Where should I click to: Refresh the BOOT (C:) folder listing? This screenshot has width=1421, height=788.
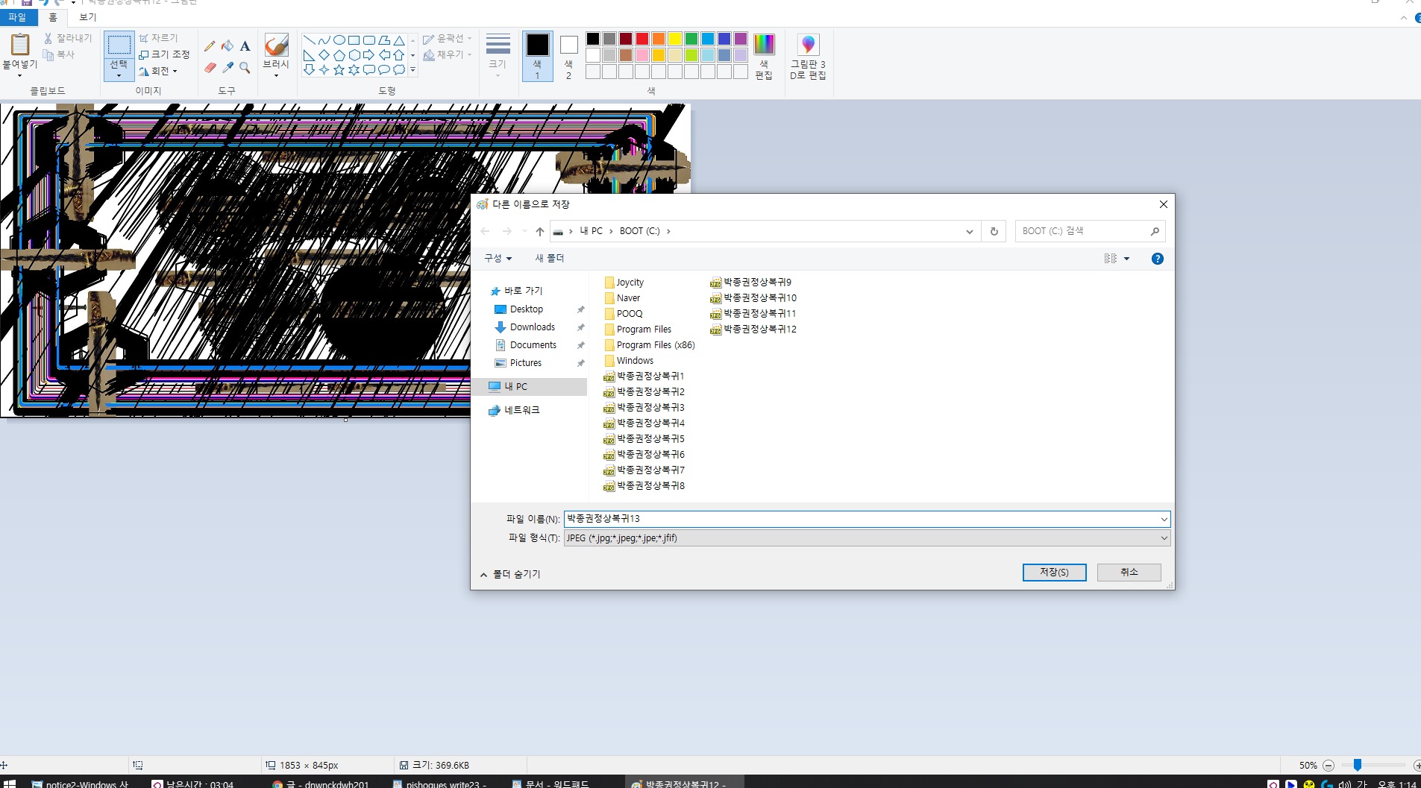pos(994,231)
